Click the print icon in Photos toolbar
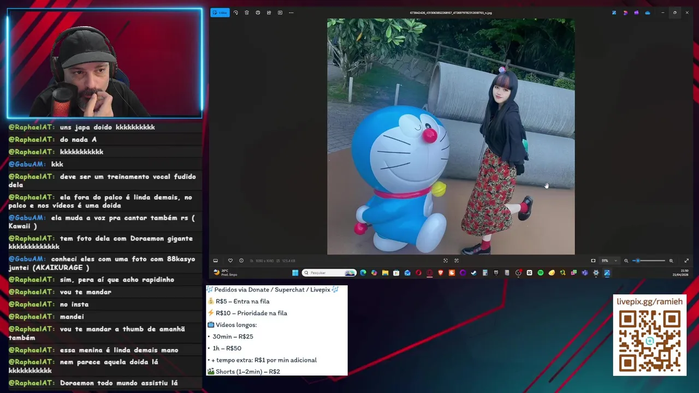Viewport: 699px width, 393px height. click(x=258, y=13)
